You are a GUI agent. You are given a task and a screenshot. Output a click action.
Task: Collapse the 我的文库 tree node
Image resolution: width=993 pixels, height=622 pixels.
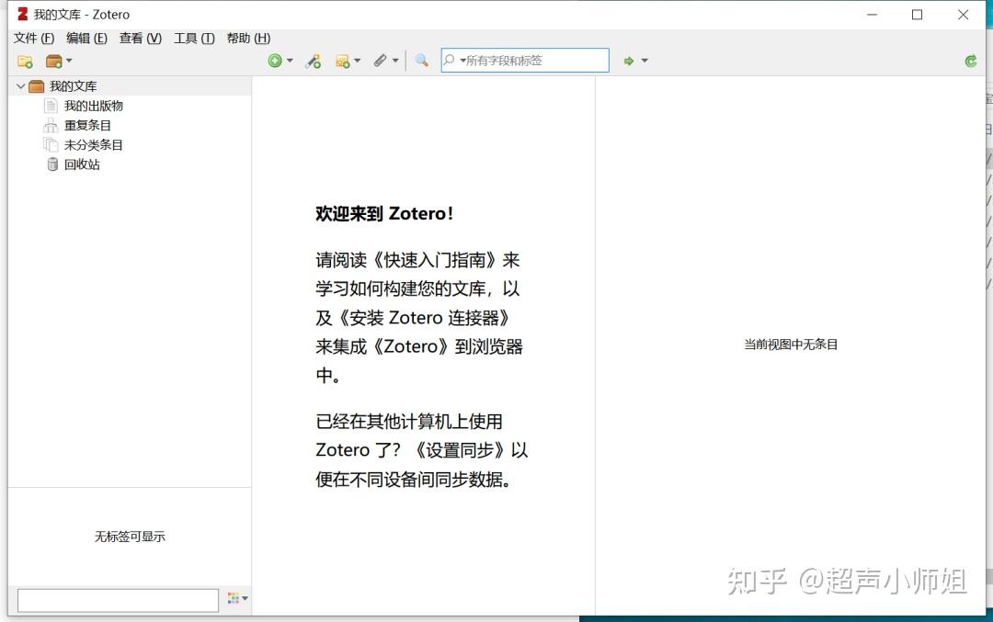pyautogui.click(x=20, y=85)
